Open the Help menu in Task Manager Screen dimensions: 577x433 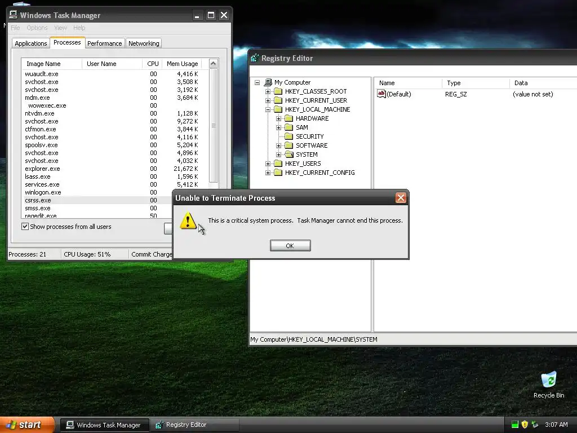point(79,28)
